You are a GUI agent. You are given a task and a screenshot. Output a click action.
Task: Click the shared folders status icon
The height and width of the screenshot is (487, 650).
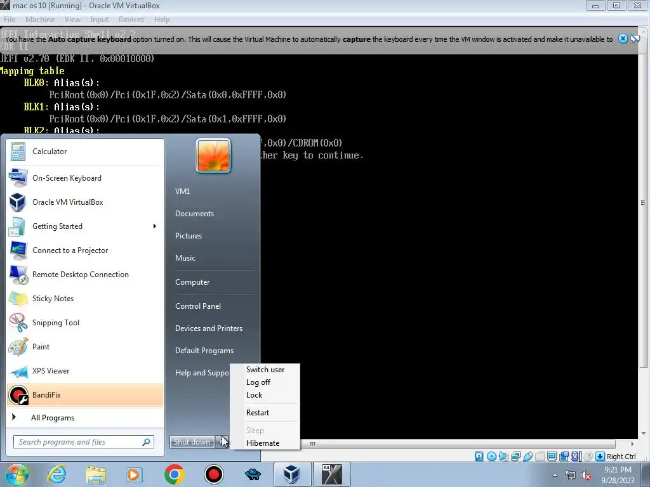[540, 457]
